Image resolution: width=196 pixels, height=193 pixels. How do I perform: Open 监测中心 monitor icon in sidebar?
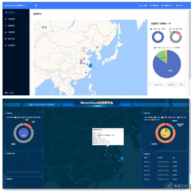click(x=6, y=12)
